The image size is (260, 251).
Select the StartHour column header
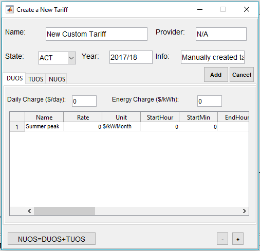point(160,117)
